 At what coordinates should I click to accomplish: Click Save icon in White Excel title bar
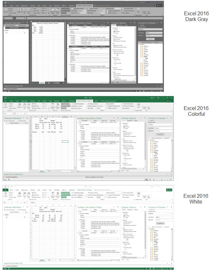pos(5,187)
